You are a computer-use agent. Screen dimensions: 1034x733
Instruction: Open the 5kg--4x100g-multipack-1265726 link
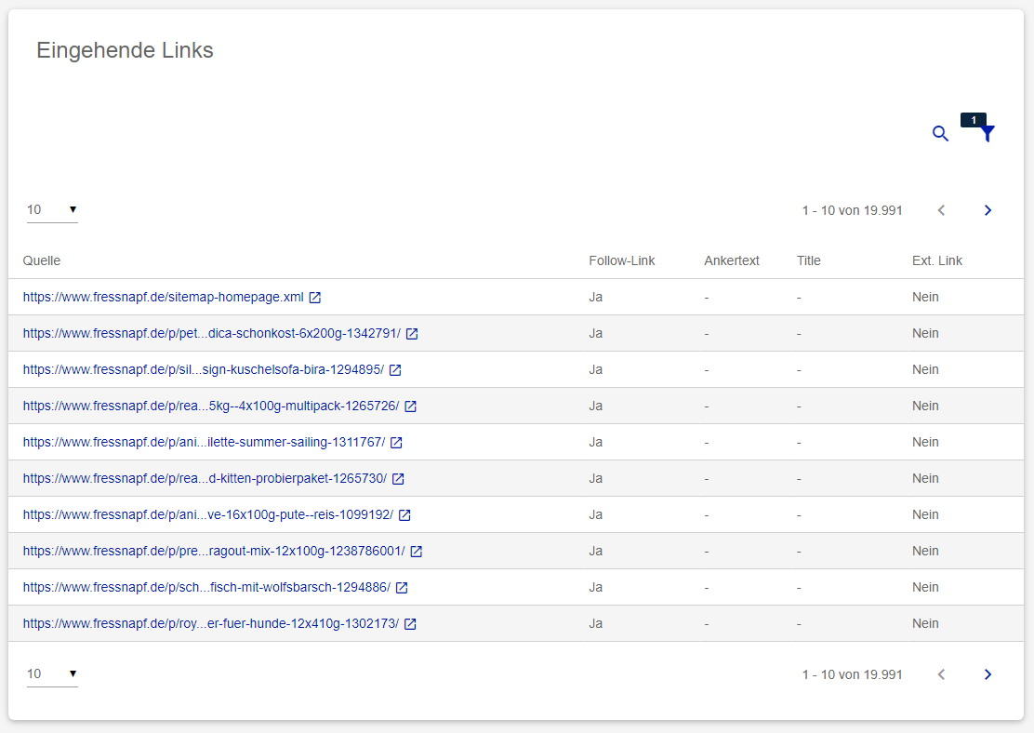click(x=211, y=406)
